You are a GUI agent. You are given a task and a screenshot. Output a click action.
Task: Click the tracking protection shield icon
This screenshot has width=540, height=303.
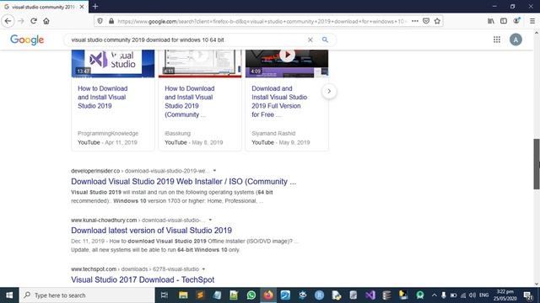pos(100,21)
